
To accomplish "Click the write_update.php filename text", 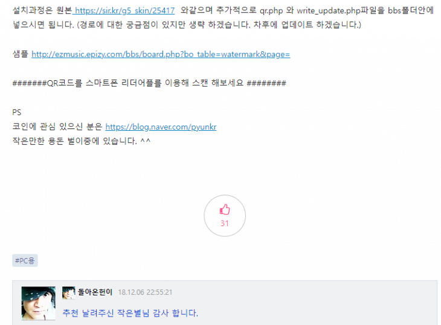I will [329, 11].
